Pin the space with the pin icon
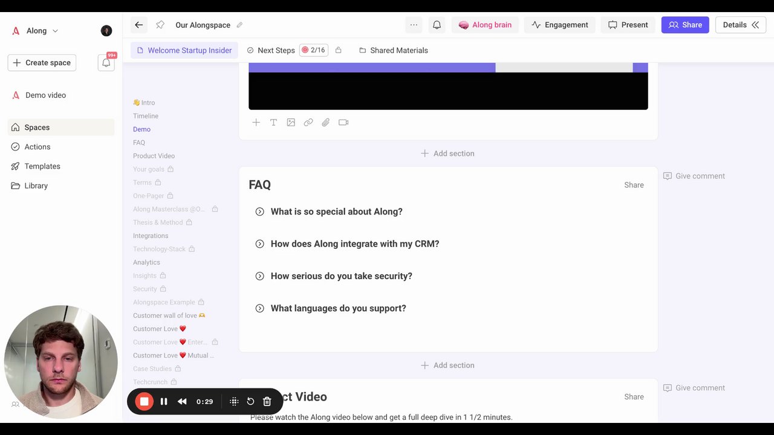The height and width of the screenshot is (435, 774). pos(160,25)
